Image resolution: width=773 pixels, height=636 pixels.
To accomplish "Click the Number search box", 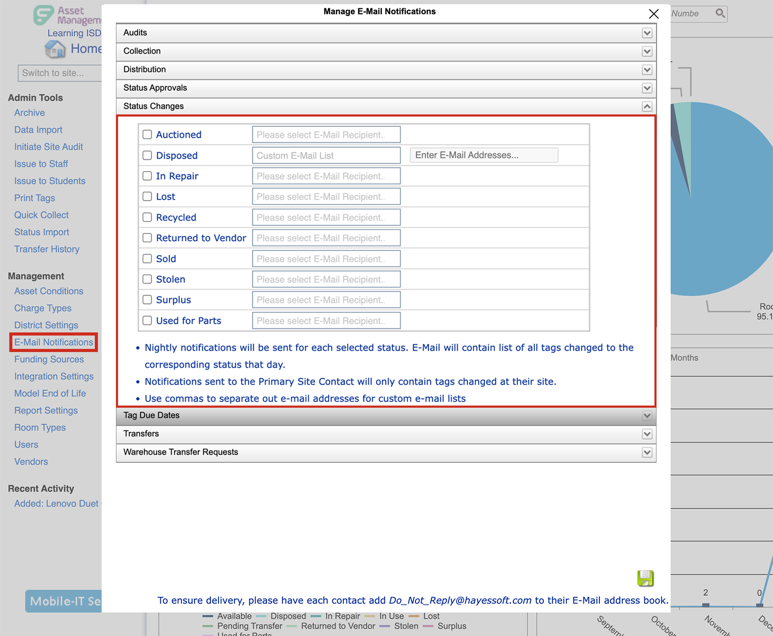I will (x=699, y=13).
